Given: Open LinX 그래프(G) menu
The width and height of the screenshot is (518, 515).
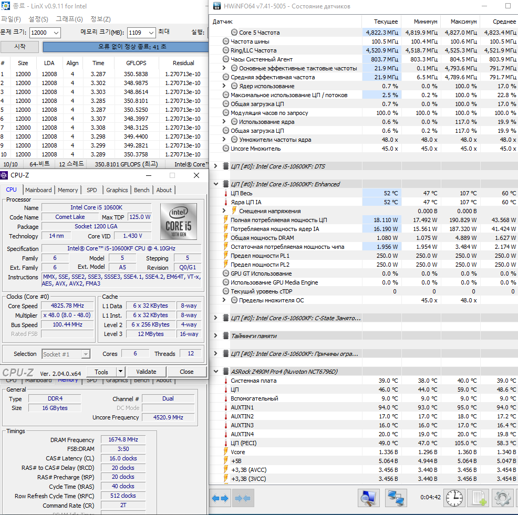Looking at the screenshot, I should coord(69,19).
